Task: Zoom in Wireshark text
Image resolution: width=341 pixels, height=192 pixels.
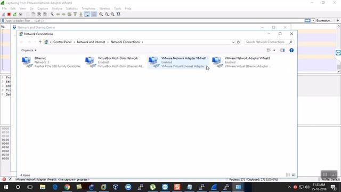Action: [101, 14]
